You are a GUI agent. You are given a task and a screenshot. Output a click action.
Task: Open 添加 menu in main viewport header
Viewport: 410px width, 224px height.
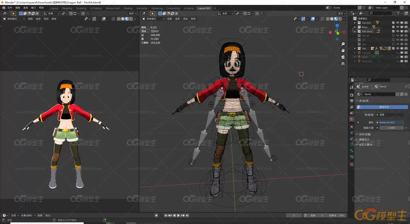pyautogui.click(x=185, y=19)
